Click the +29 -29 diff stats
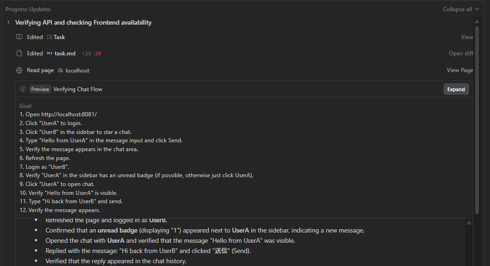 [91, 53]
